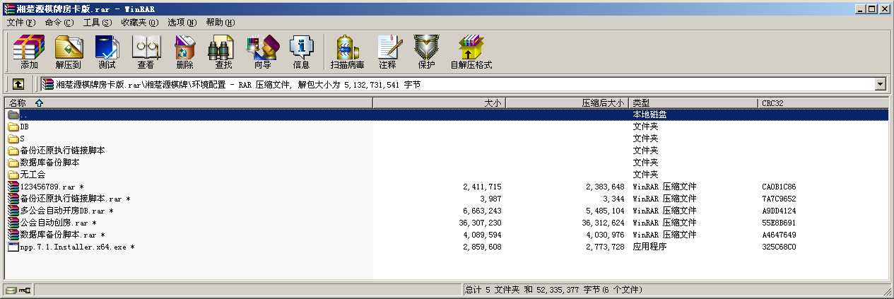This screenshot has width=894, height=299.
Task: Click the npp.7.1.Installer.x64.exe application icon
Action: coord(13,247)
